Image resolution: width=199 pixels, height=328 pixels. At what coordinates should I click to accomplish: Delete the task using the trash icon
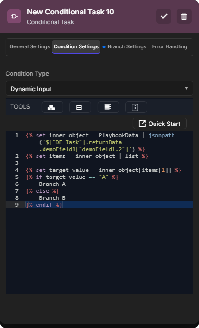click(x=184, y=16)
